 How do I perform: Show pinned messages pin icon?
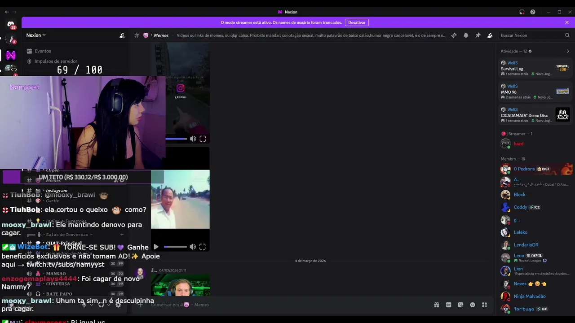coord(478,35)
